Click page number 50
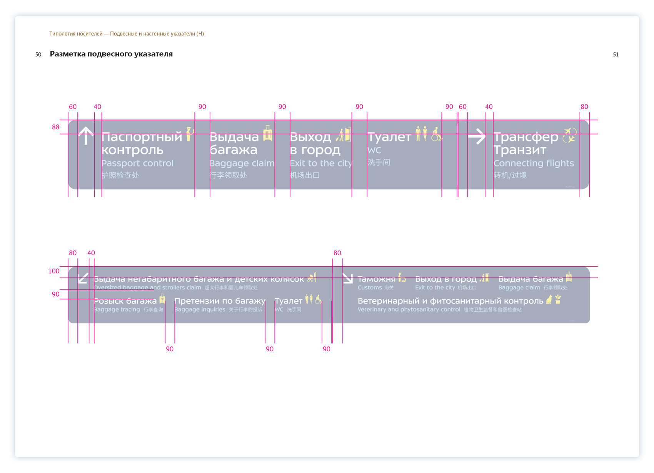The width and height of the screenshot is (654, 473). point(38,55)
